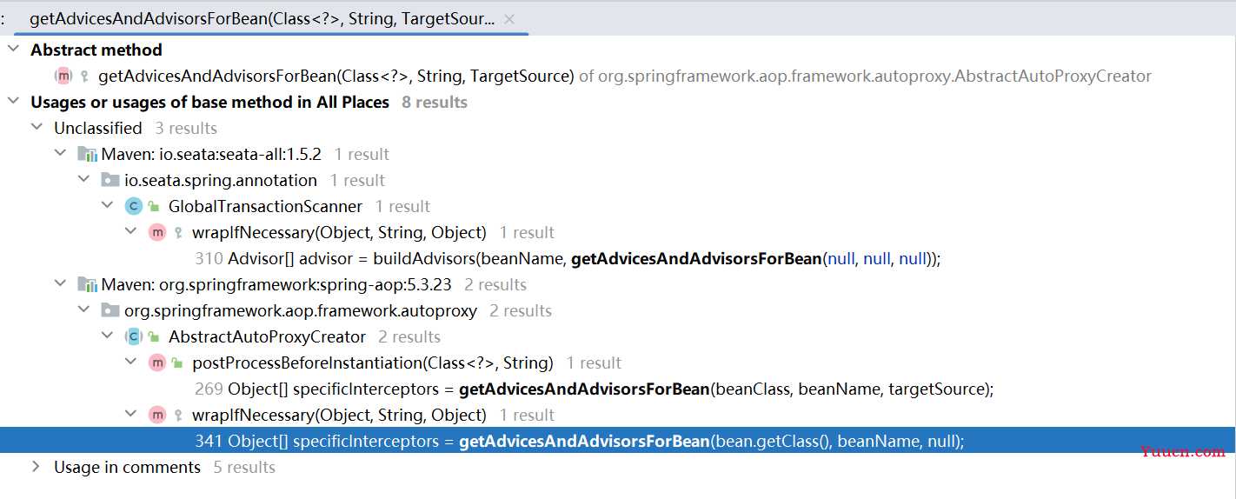
Task: Expand the Usage in comments node
Action: 36,467
